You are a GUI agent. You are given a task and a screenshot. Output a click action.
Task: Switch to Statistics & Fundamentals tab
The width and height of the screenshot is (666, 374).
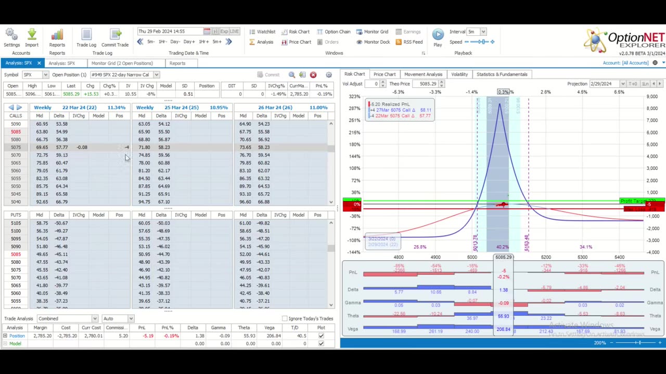pyautogui.click(x=502, y=74)
